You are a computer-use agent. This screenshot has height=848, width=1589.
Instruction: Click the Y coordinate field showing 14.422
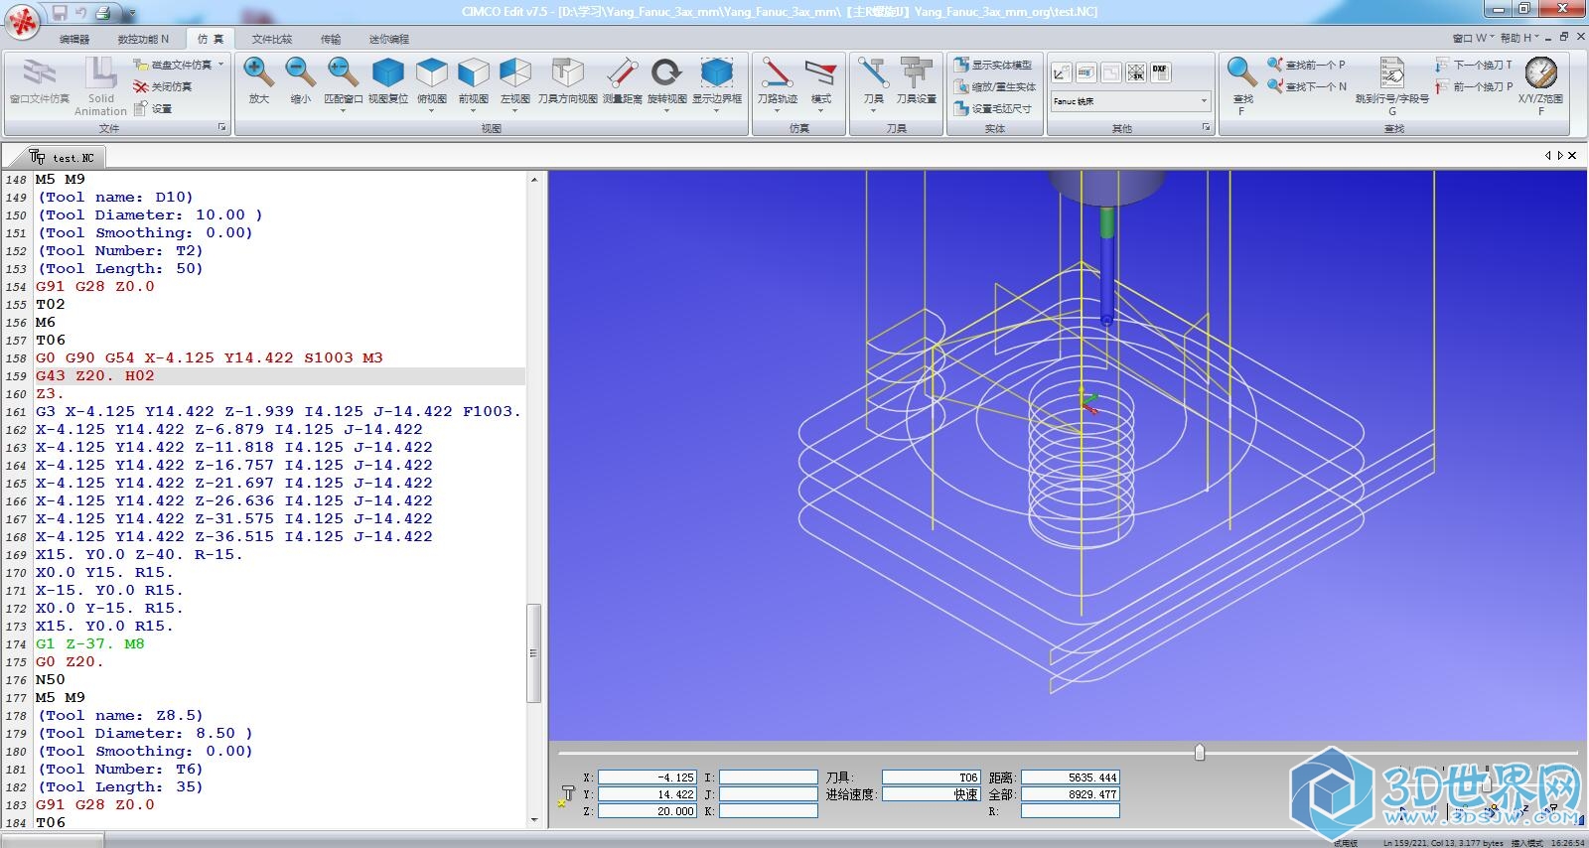(648, 794)
